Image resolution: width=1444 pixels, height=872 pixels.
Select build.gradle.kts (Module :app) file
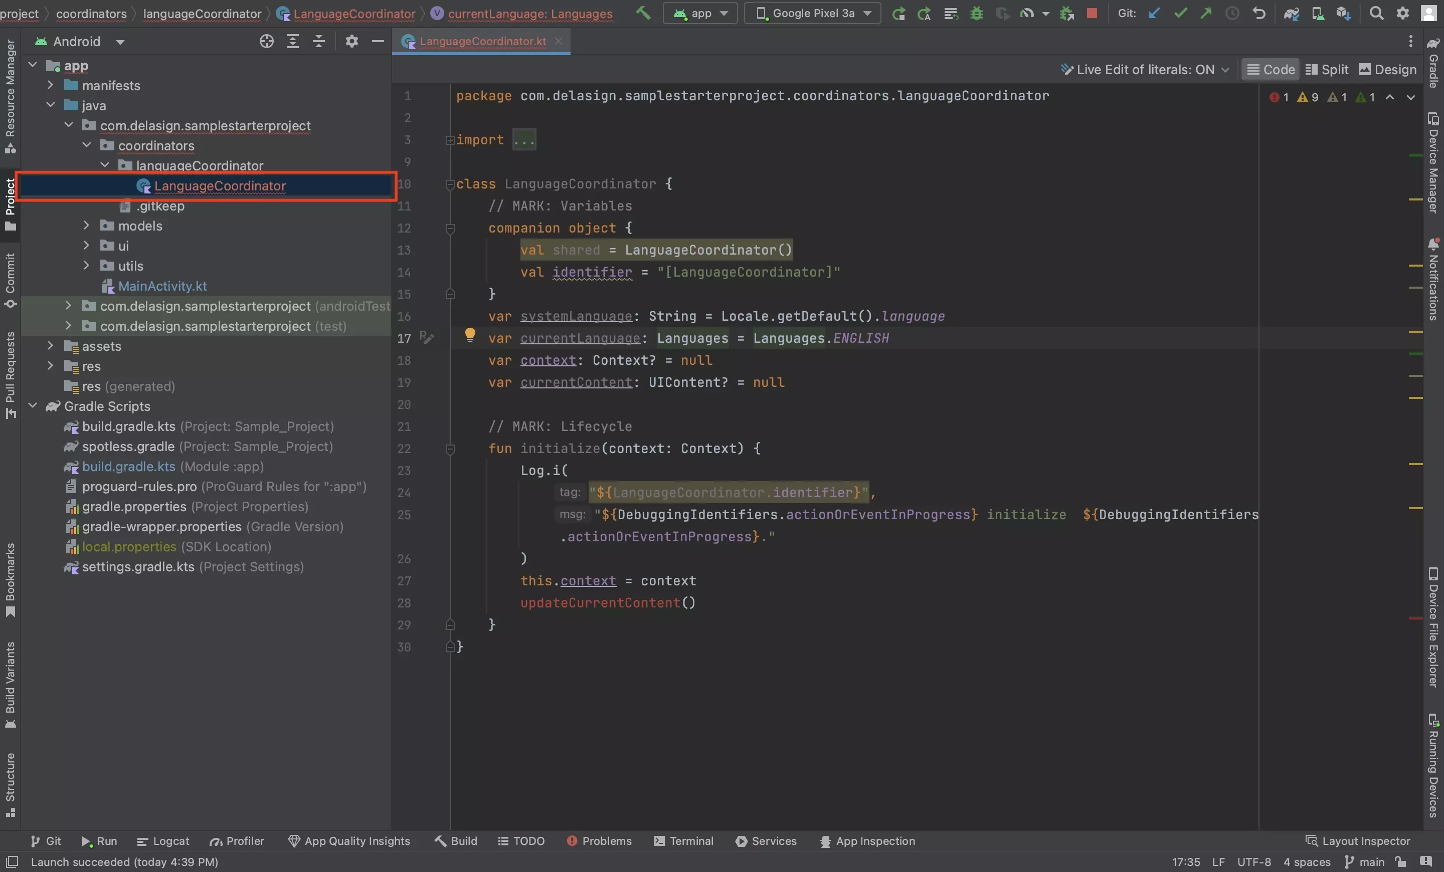(172, 466)
